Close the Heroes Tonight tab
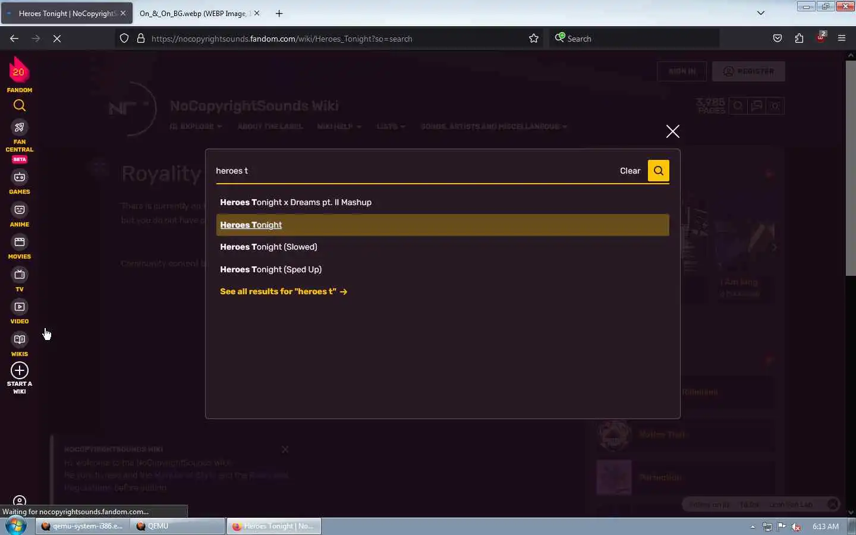The width and height of the screenshot is (856, 535). pyautogui.click(x=123, y=13)
